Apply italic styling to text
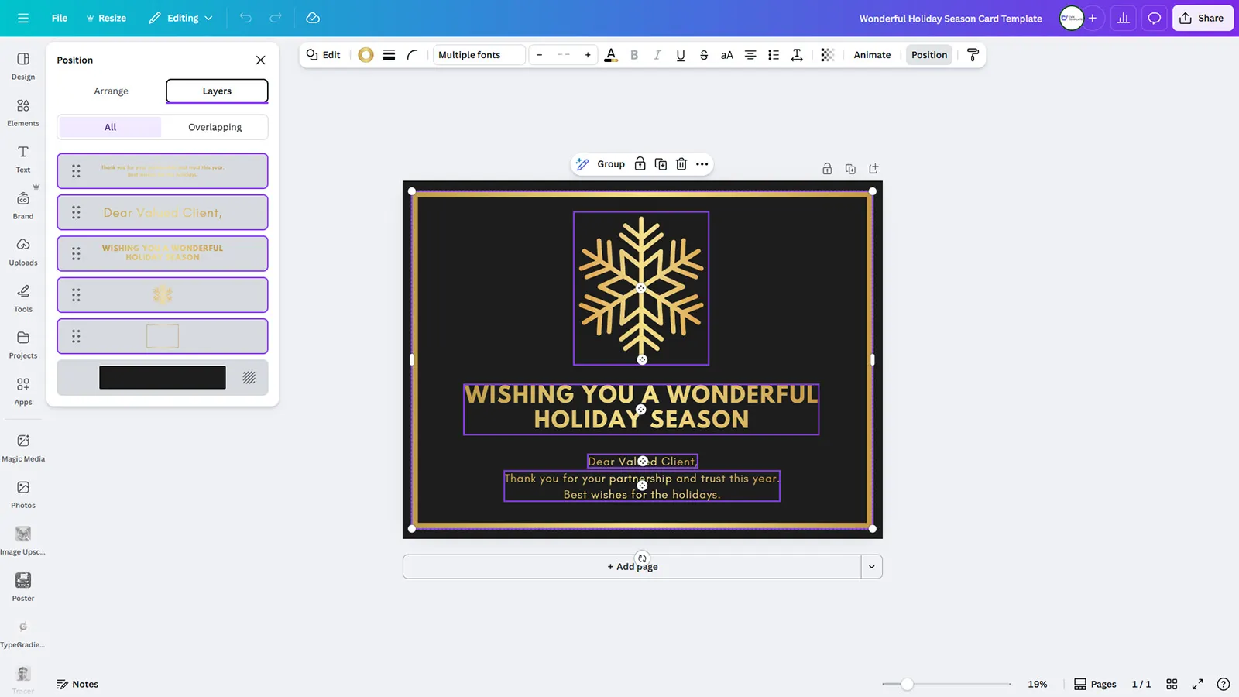This screenshot has width=1239, height=697. click(657, 54)
